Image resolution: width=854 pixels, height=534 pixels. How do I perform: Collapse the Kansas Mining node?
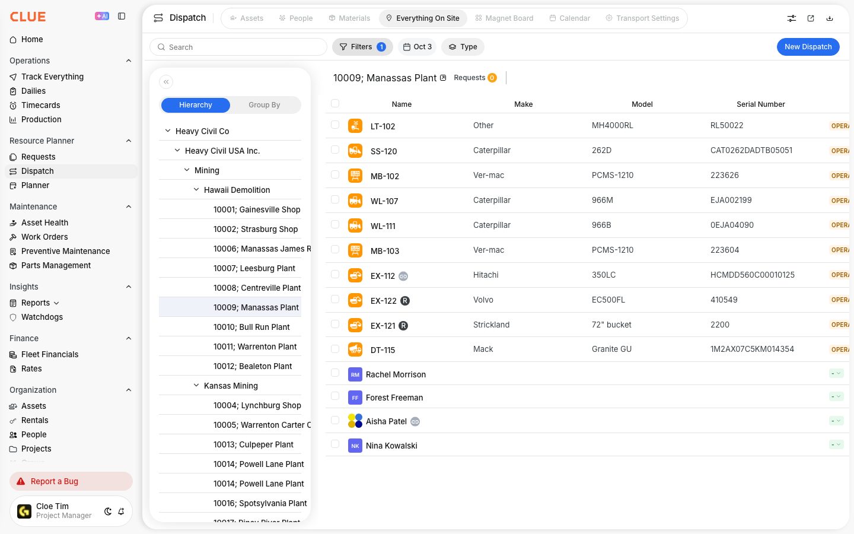(x=196, y=386)
